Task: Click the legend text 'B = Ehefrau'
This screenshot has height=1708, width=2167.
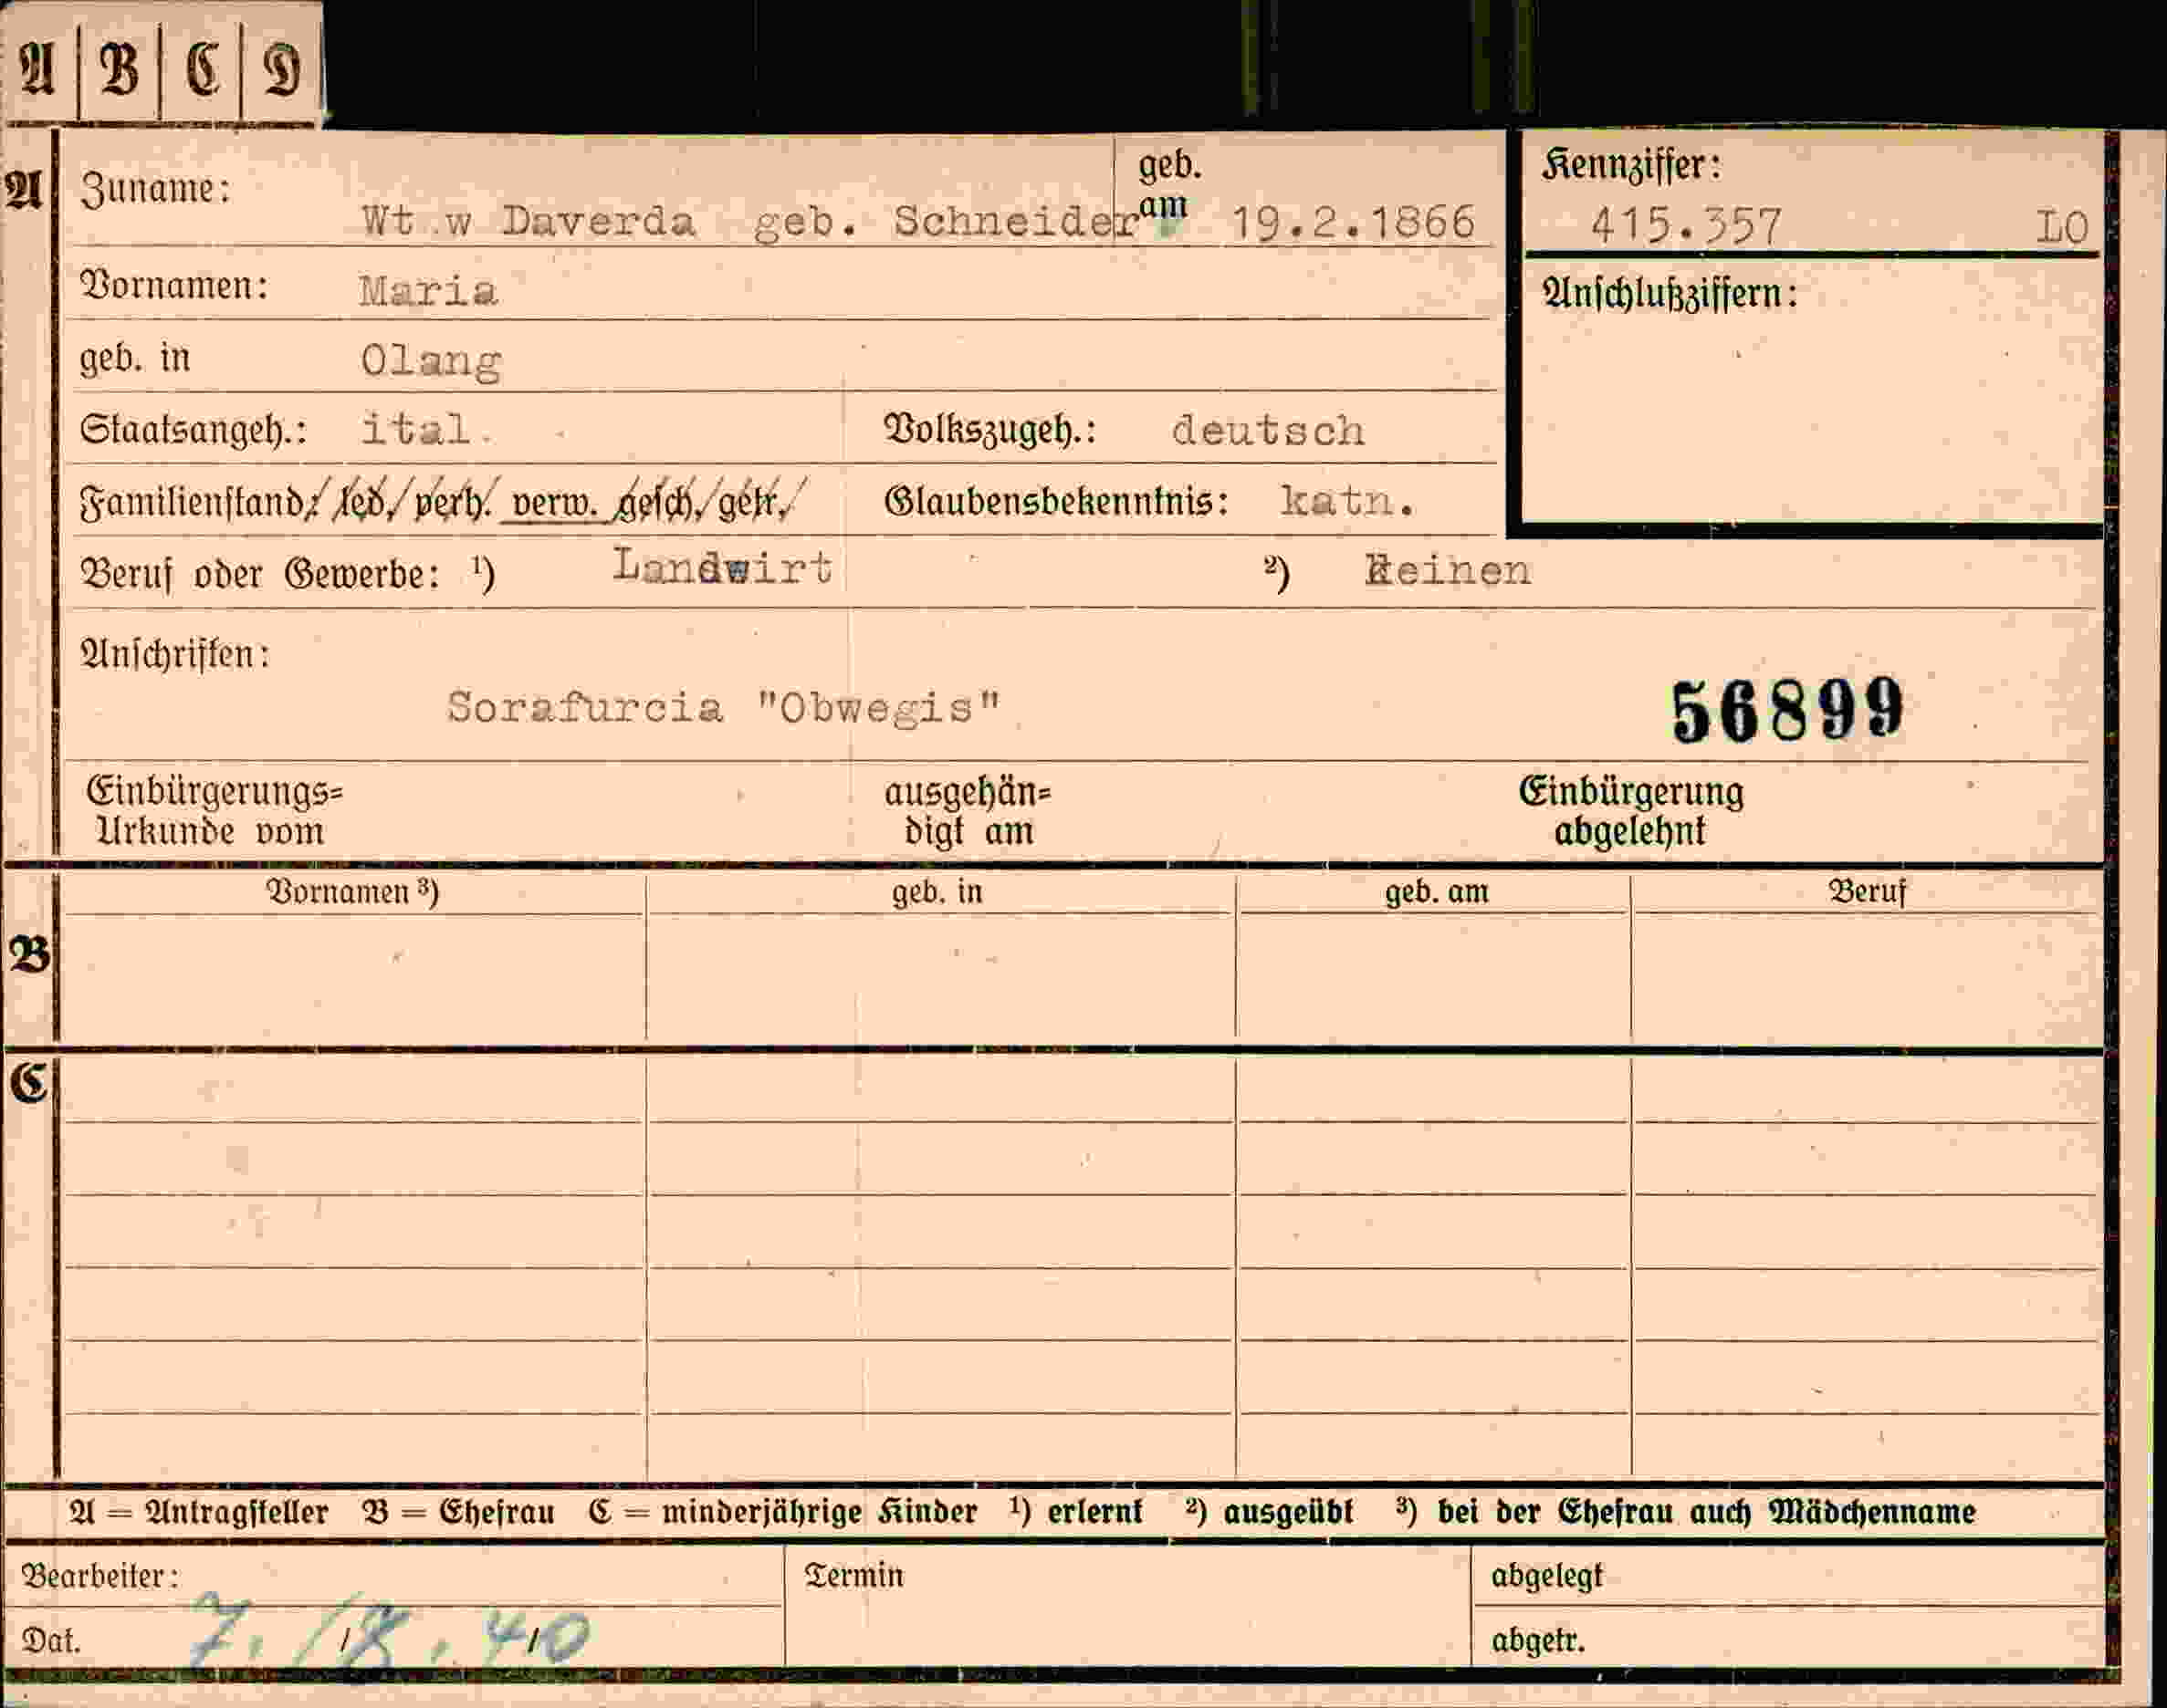Action: (458, 1511)
